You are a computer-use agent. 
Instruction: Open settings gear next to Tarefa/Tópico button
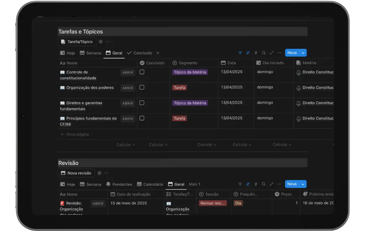tap(101, 42)
